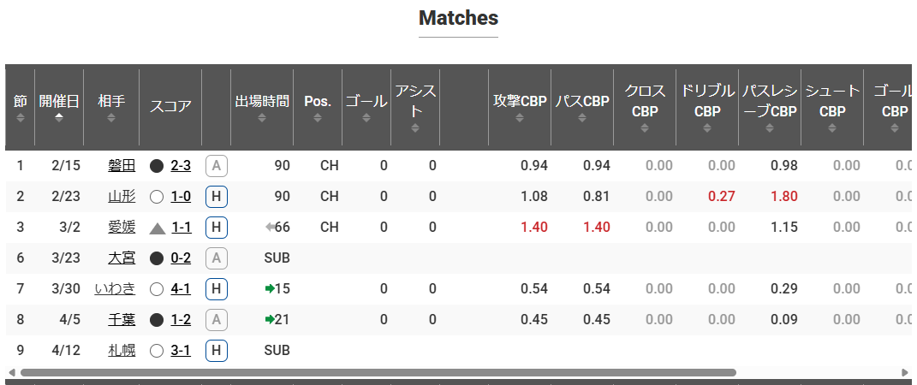The height and width of the screenshot is (385, 917).
Task: Click the win circle icon for 札幌 match
Action: pyautogui.click(x=157, y=351)
